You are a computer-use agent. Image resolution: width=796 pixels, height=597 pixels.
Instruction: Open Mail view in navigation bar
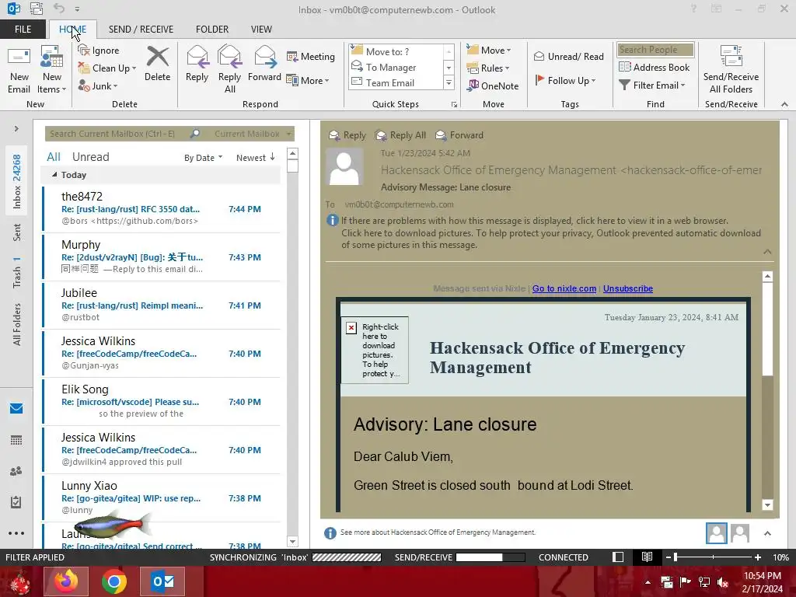point(16,409)
